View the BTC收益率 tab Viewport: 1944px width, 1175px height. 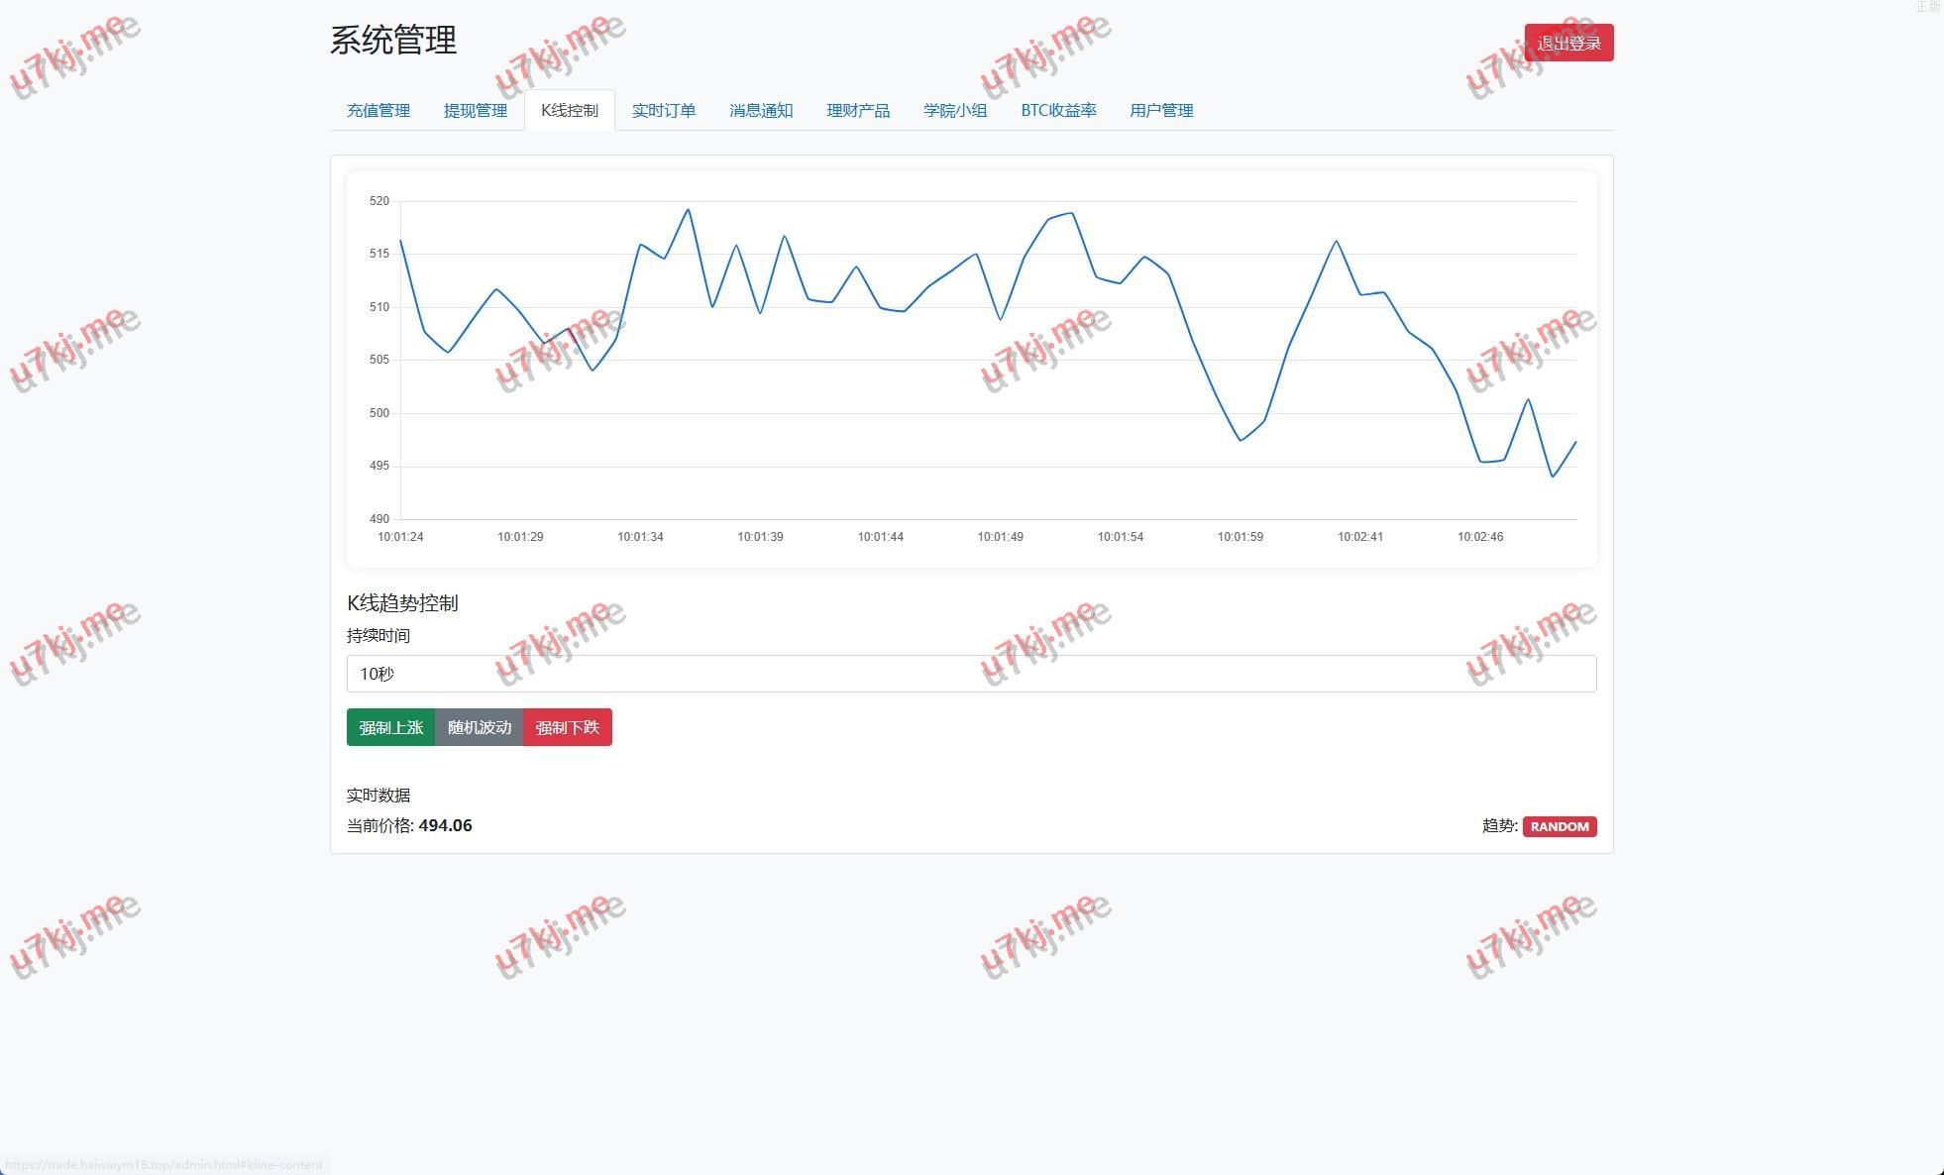(x=1057, y=110)
